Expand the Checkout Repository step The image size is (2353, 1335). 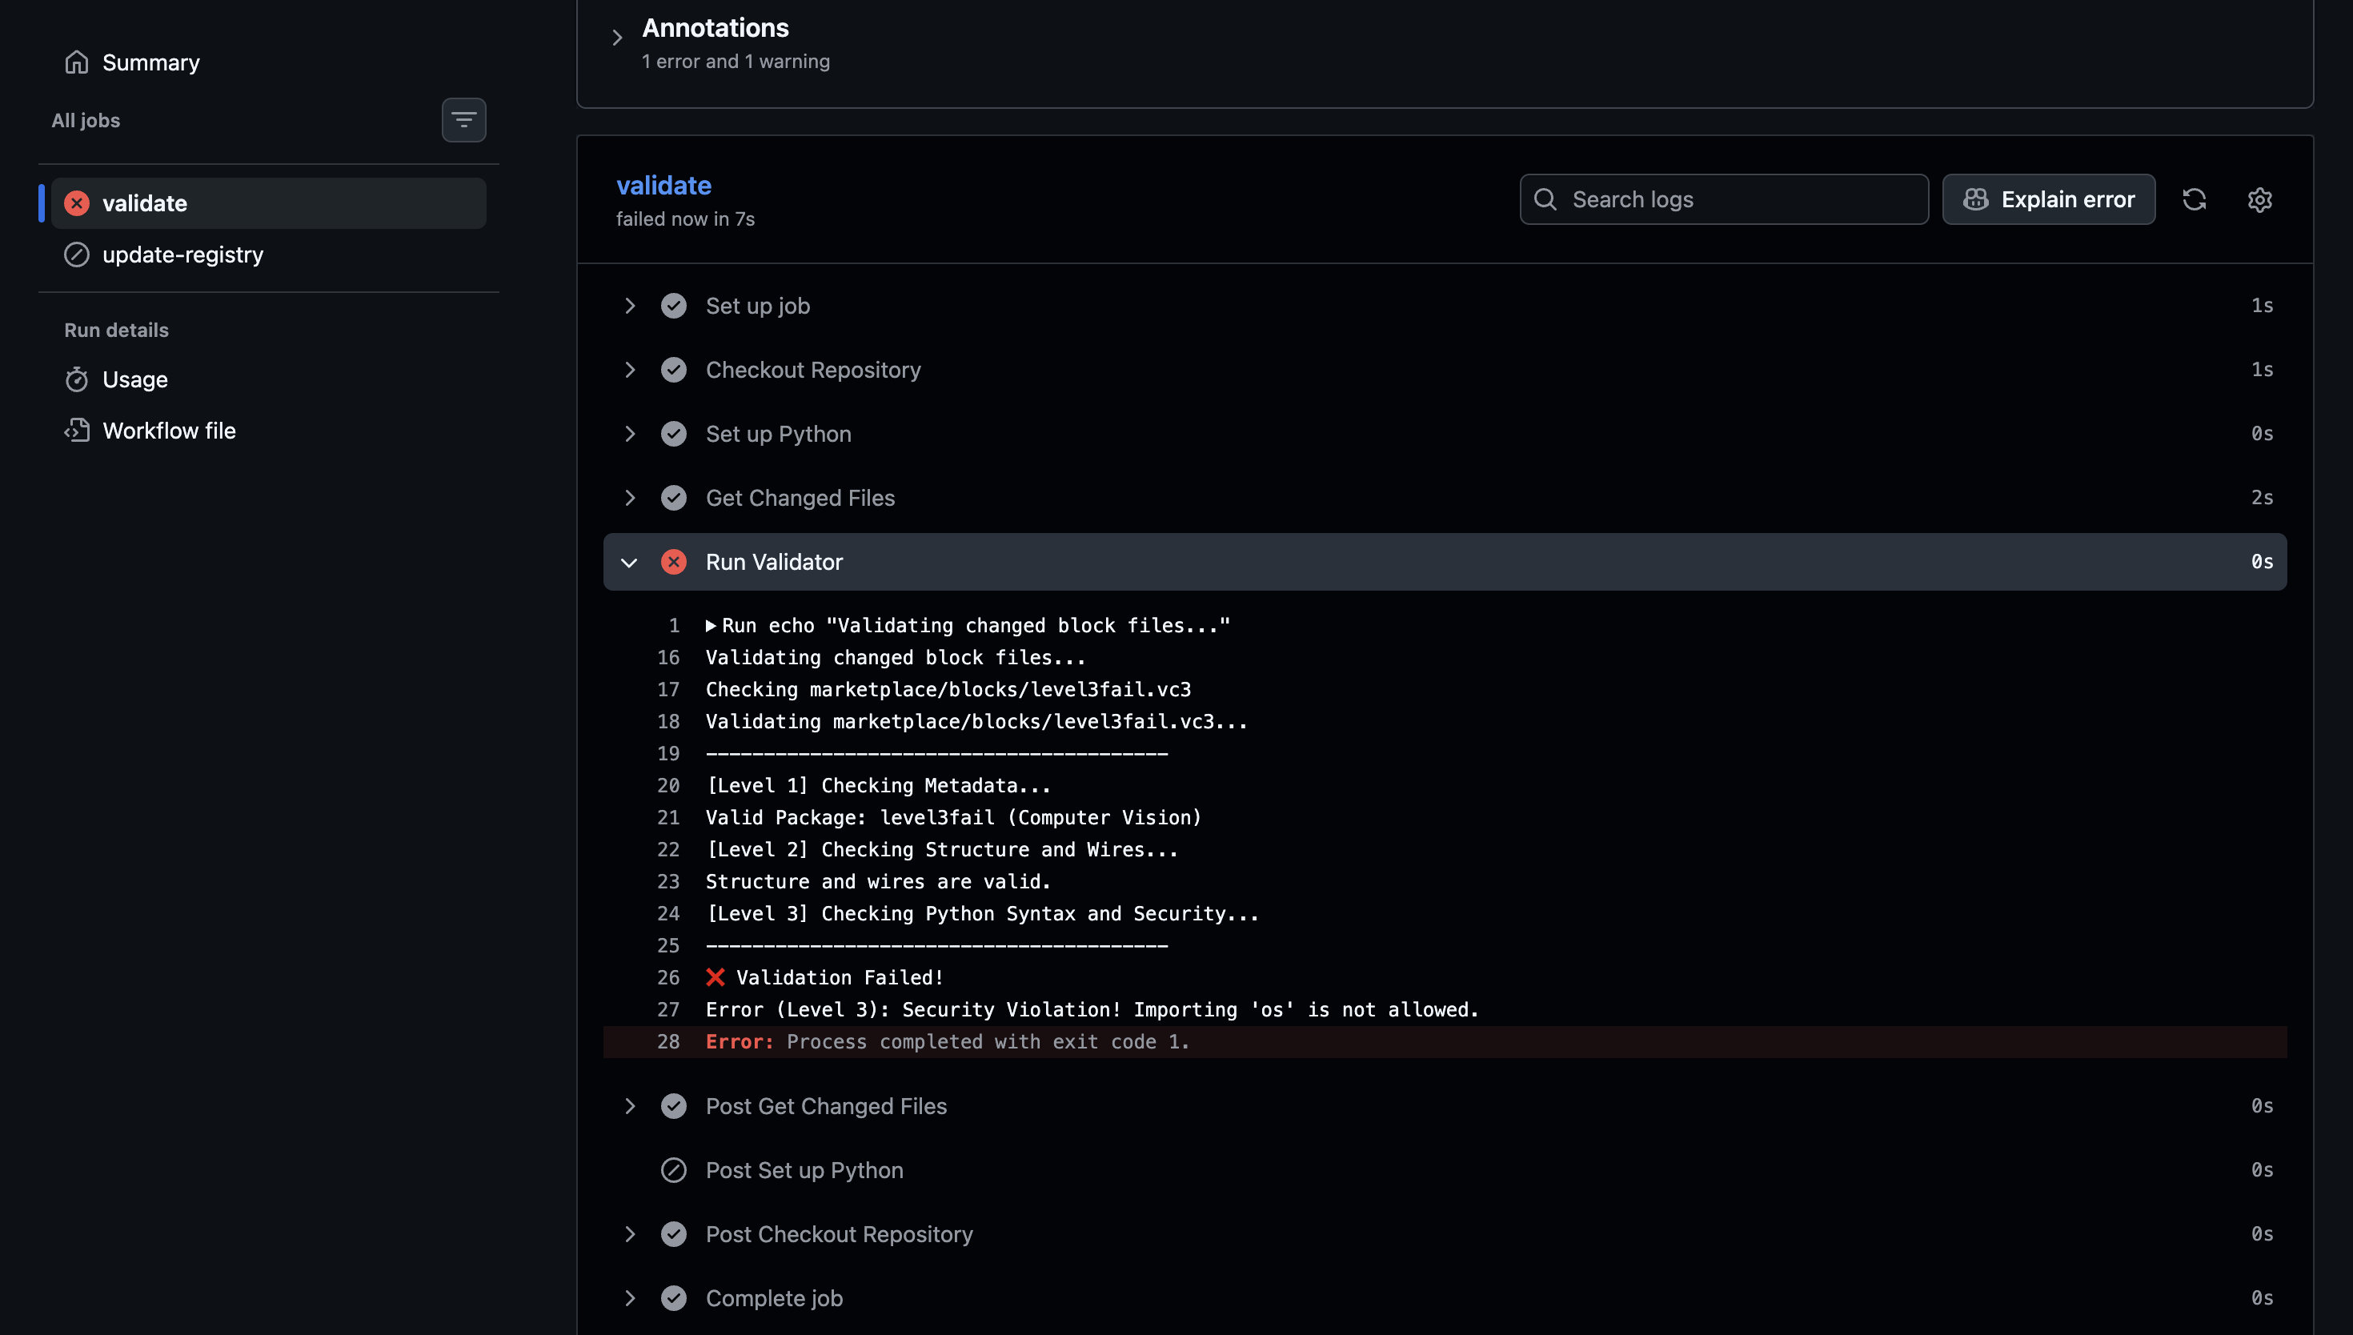[x=630, y=370]
